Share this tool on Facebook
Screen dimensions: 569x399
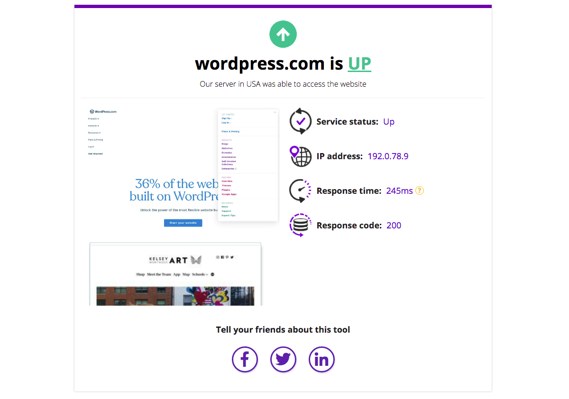pos(245,359)
